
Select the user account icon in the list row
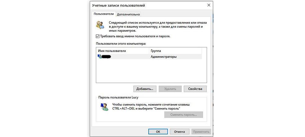click(99, 57)
